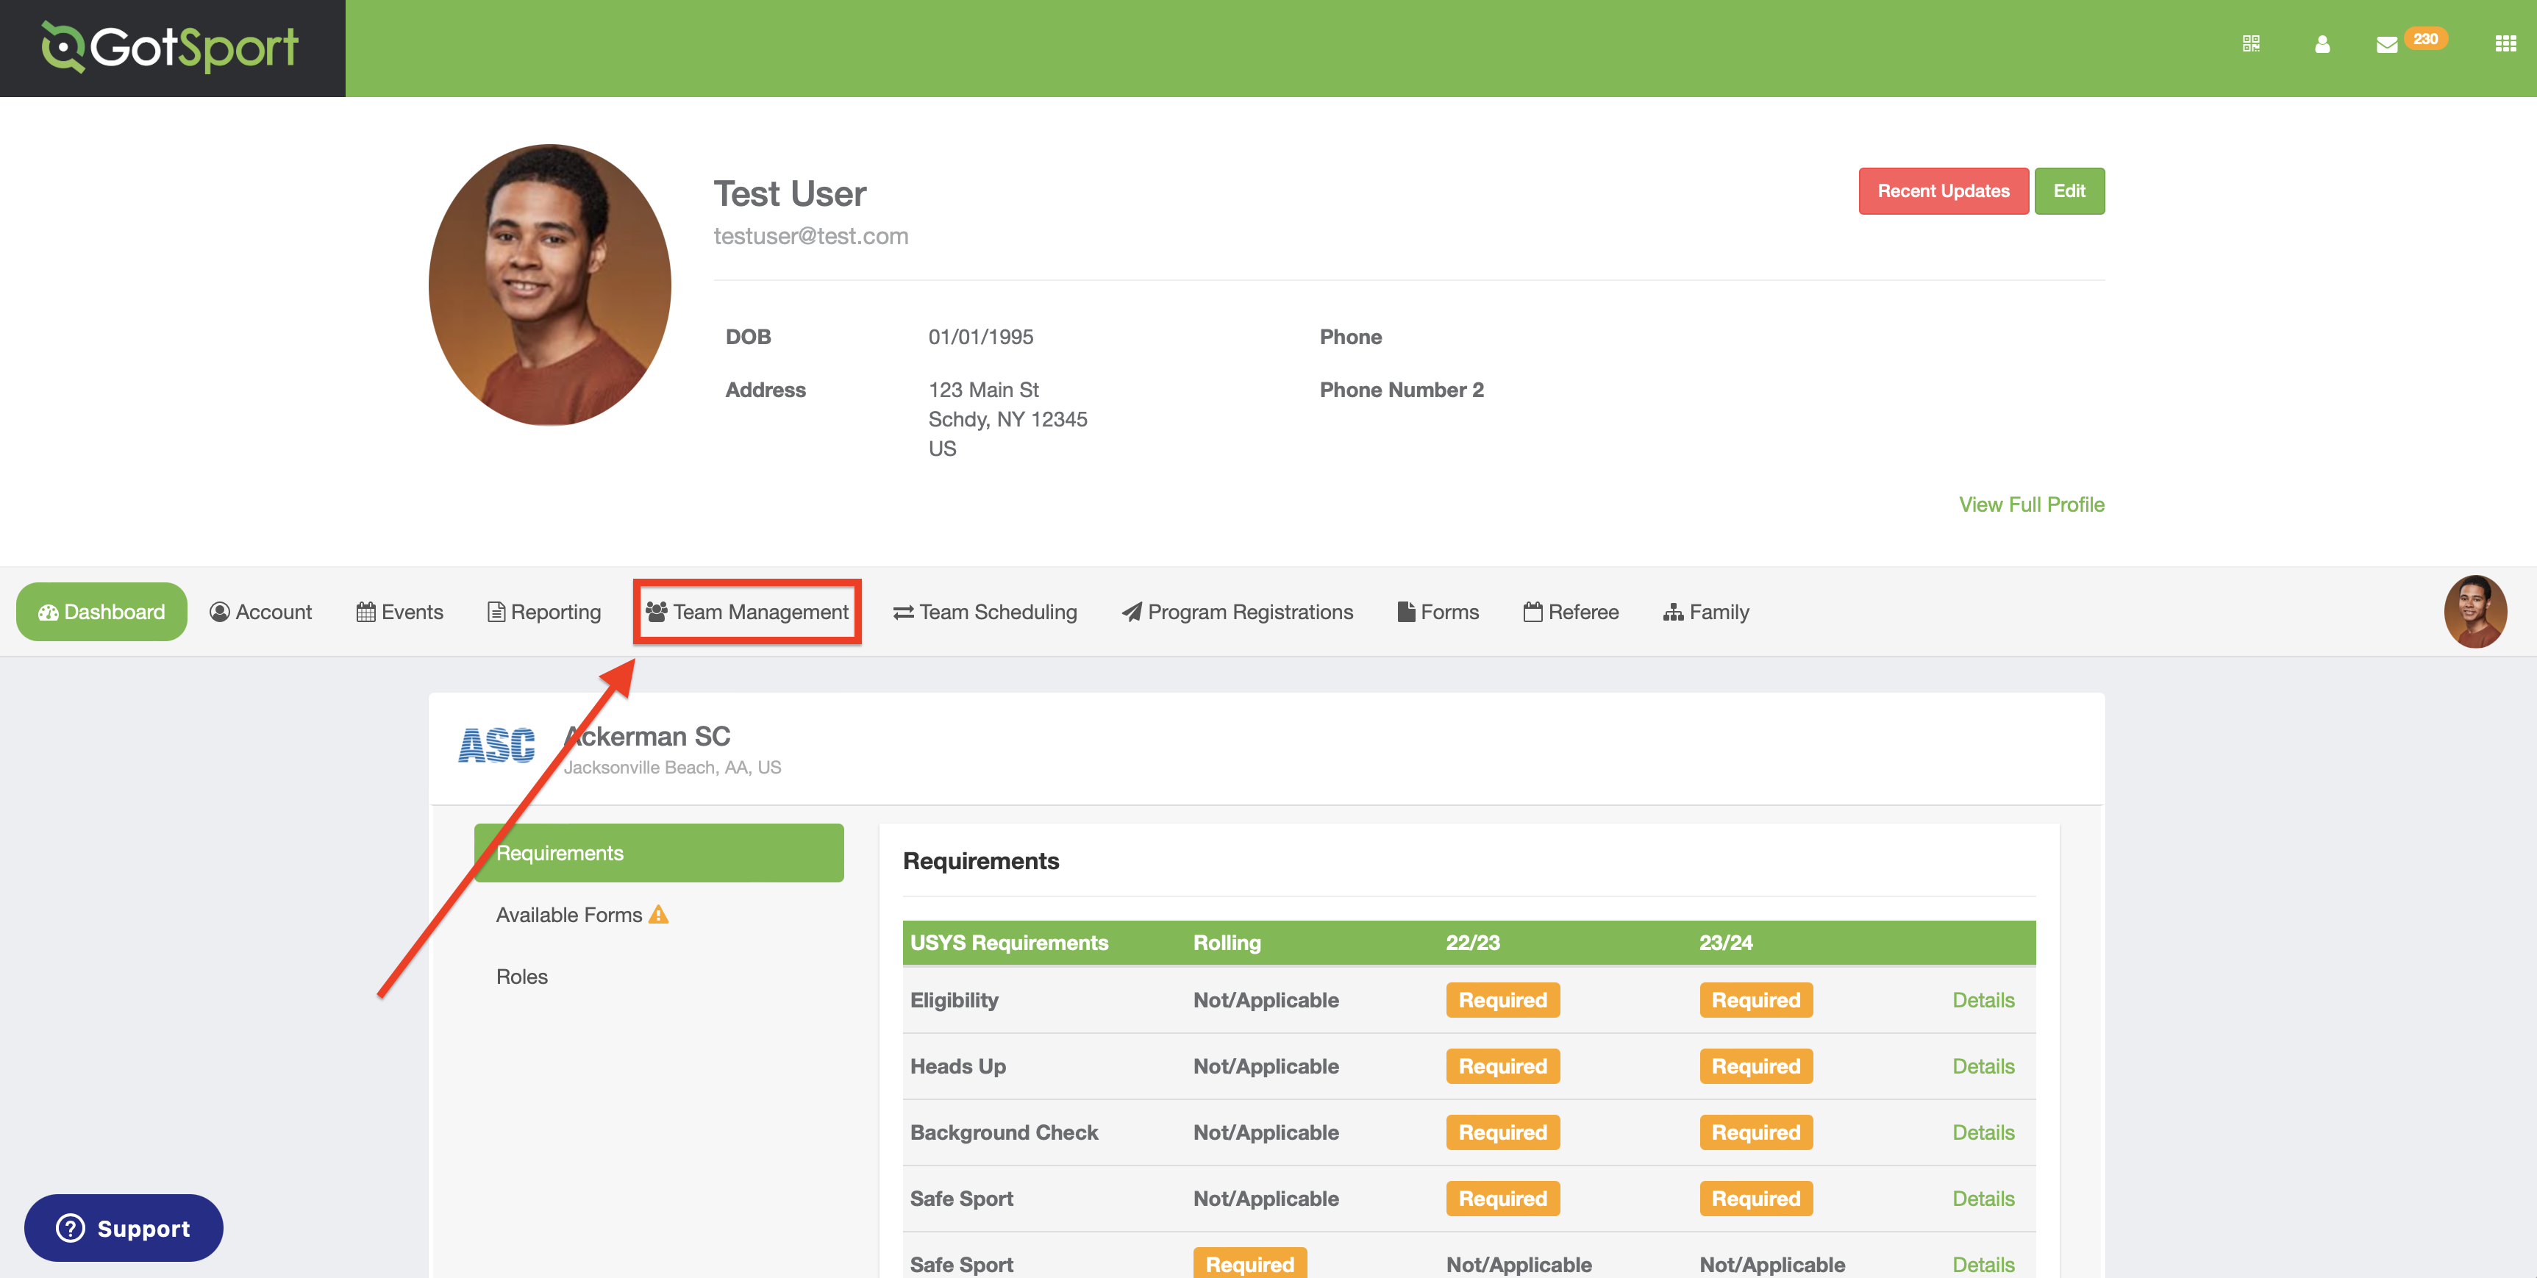Click the Recent Updates button
The height and width of the screenshot is (1278, 2537).
point(1943,191)
